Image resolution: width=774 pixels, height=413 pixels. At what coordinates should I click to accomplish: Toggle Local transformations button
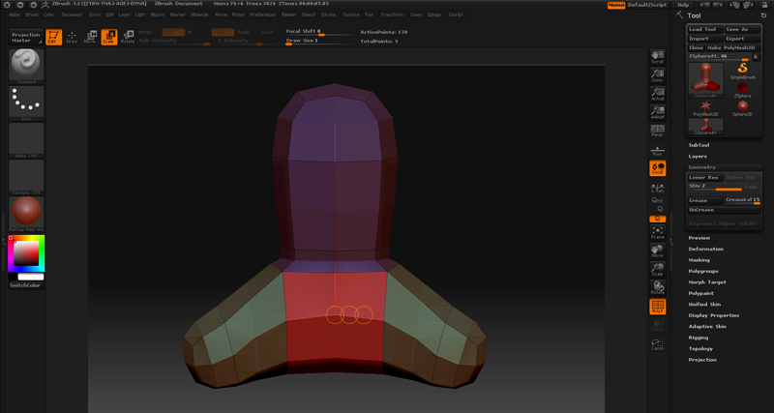[657, 168]
